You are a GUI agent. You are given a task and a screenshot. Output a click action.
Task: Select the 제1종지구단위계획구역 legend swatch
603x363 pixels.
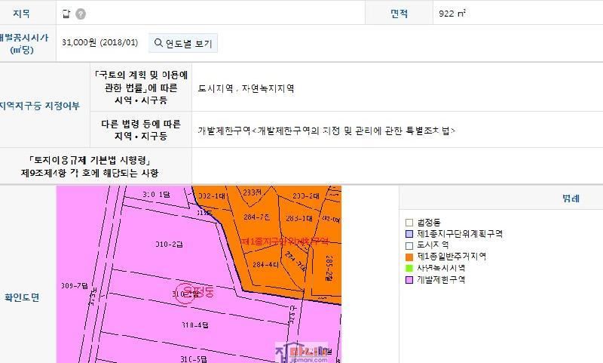click(409, 234)
